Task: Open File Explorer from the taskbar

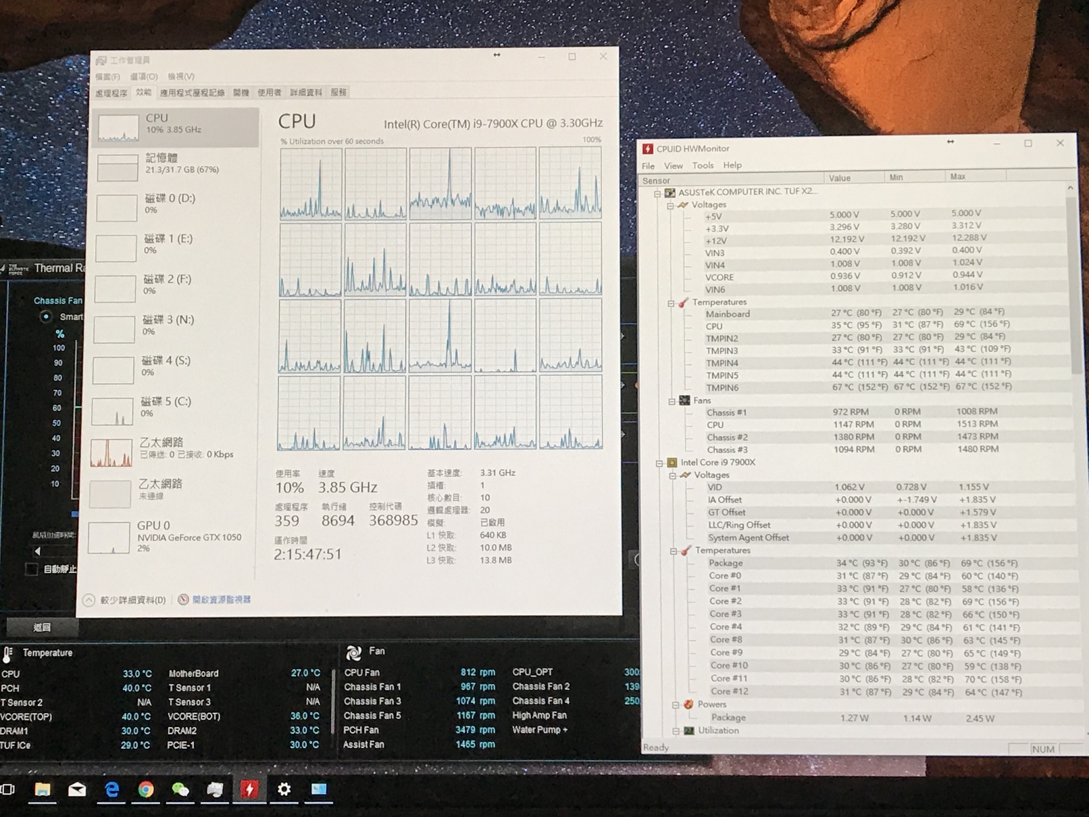Action: pos(43,789)
